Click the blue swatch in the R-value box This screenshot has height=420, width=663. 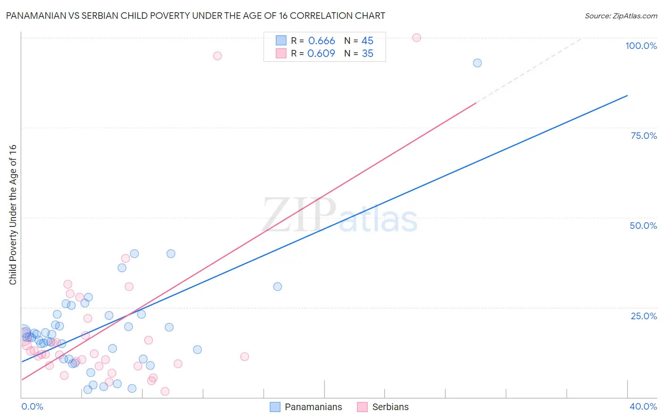coord(281,40)
